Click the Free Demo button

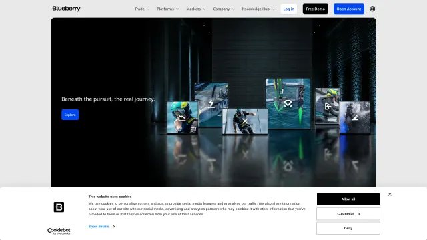(316, 9)
